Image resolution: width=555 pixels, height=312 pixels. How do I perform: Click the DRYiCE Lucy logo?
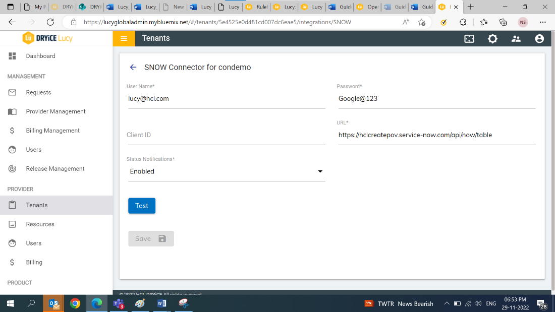coord(47,38)
